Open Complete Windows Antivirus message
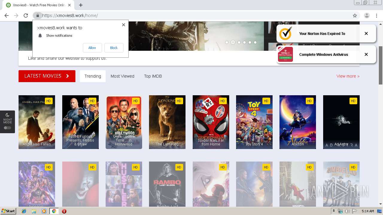 323,55
